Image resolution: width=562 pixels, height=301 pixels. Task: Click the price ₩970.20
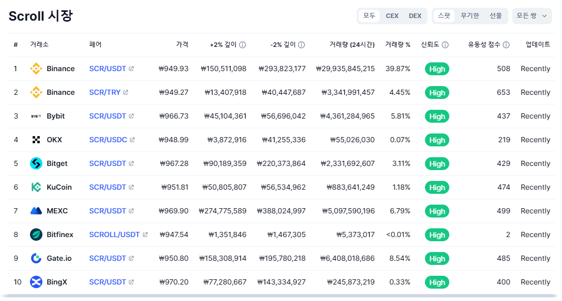point(174,282)
